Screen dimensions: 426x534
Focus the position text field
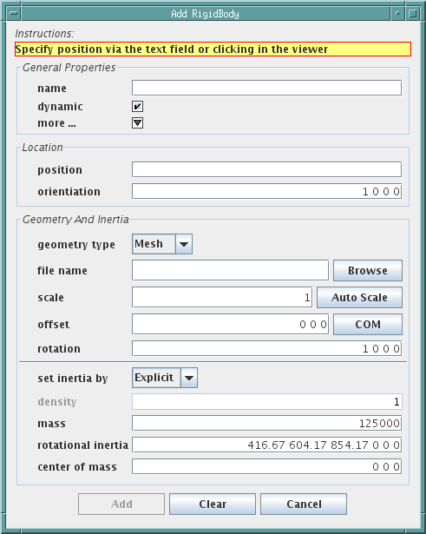266,169
